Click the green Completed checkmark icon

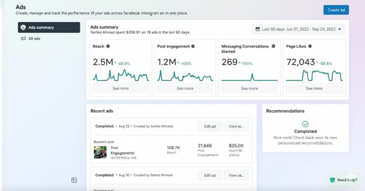click(305, 124)
